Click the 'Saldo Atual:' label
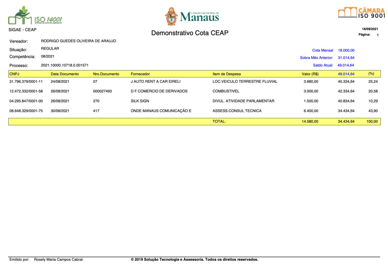Image resolution: width=388 pixels, height=273 pixels. tap(323, 65)
